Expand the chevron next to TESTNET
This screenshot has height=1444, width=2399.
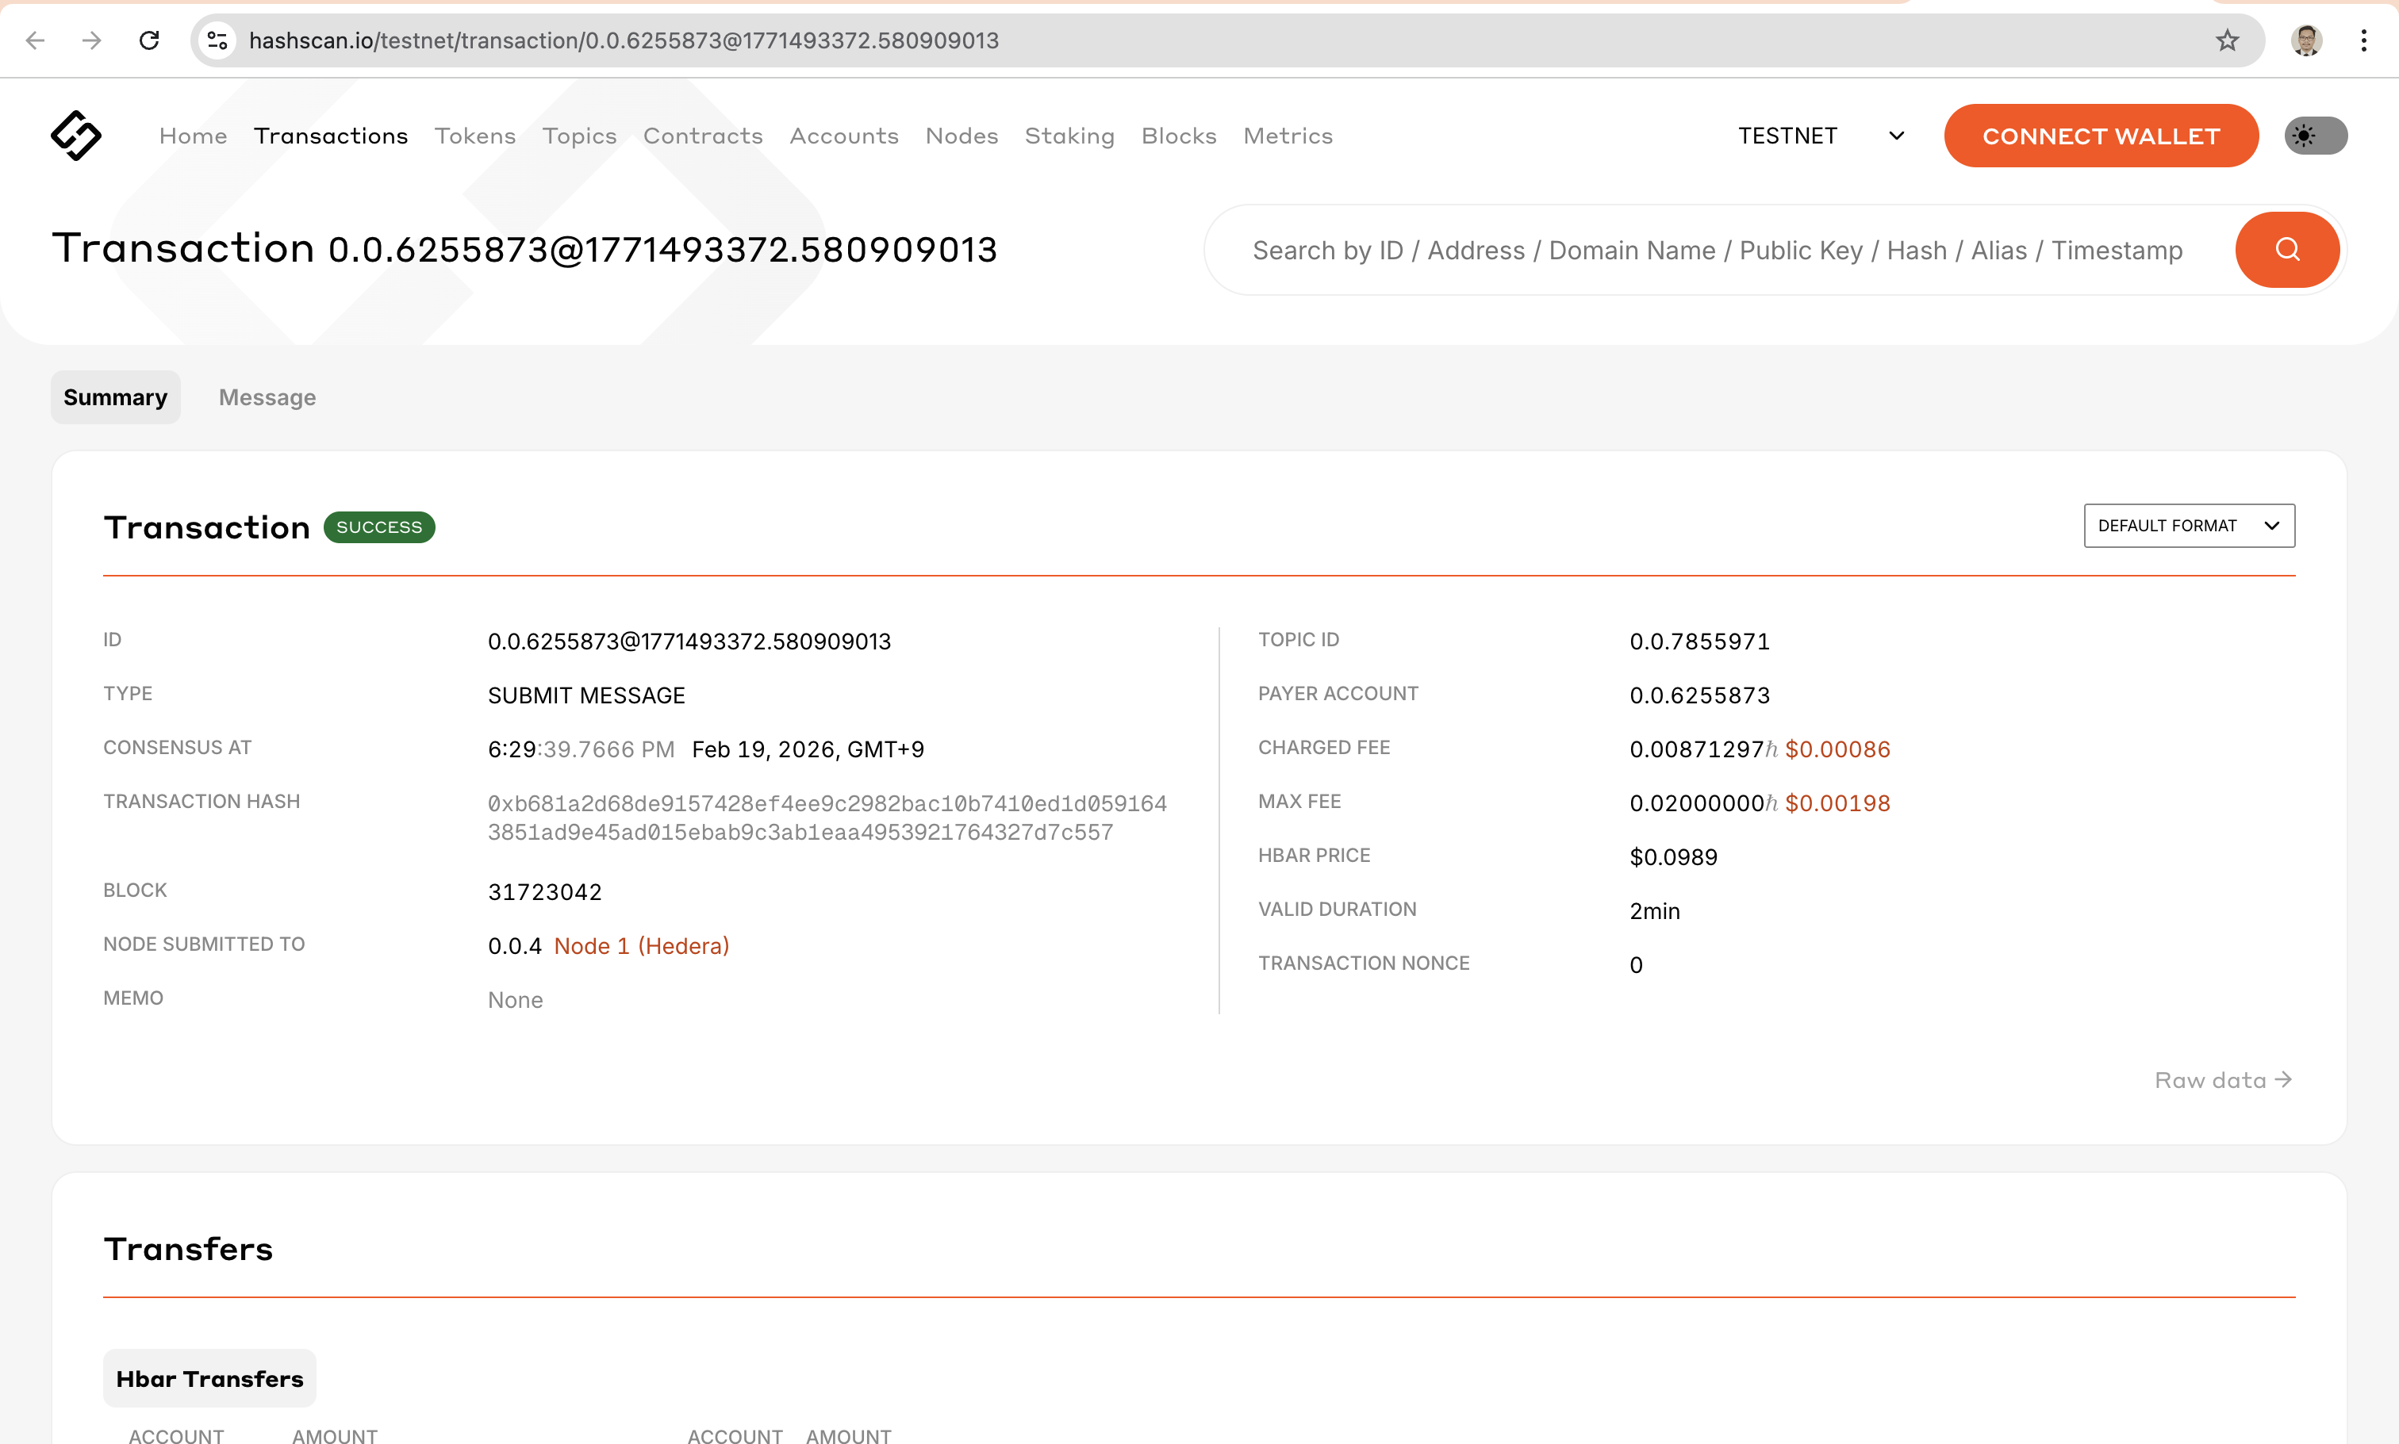pyautogui.click(x=1894, y=136)
